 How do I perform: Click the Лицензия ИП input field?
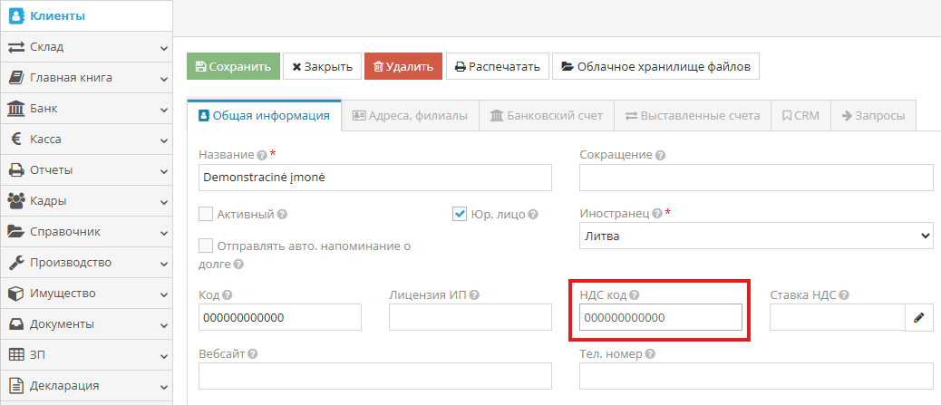[470, 317]
